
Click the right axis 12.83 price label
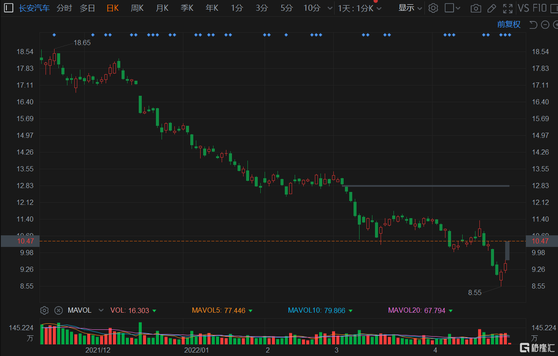(x=540, y=186)
